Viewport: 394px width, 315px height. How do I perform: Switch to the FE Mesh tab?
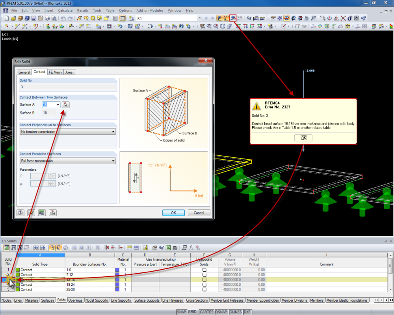[55, 72]
